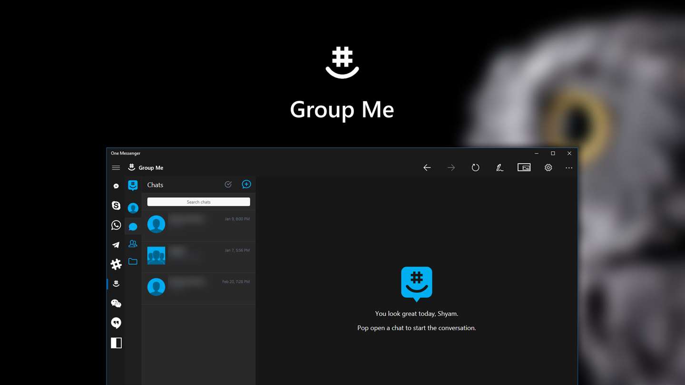Open the chat dated Feb 20, 7:28 PM
This screenshot has height=385, width=685.
[x=198, y=289]
